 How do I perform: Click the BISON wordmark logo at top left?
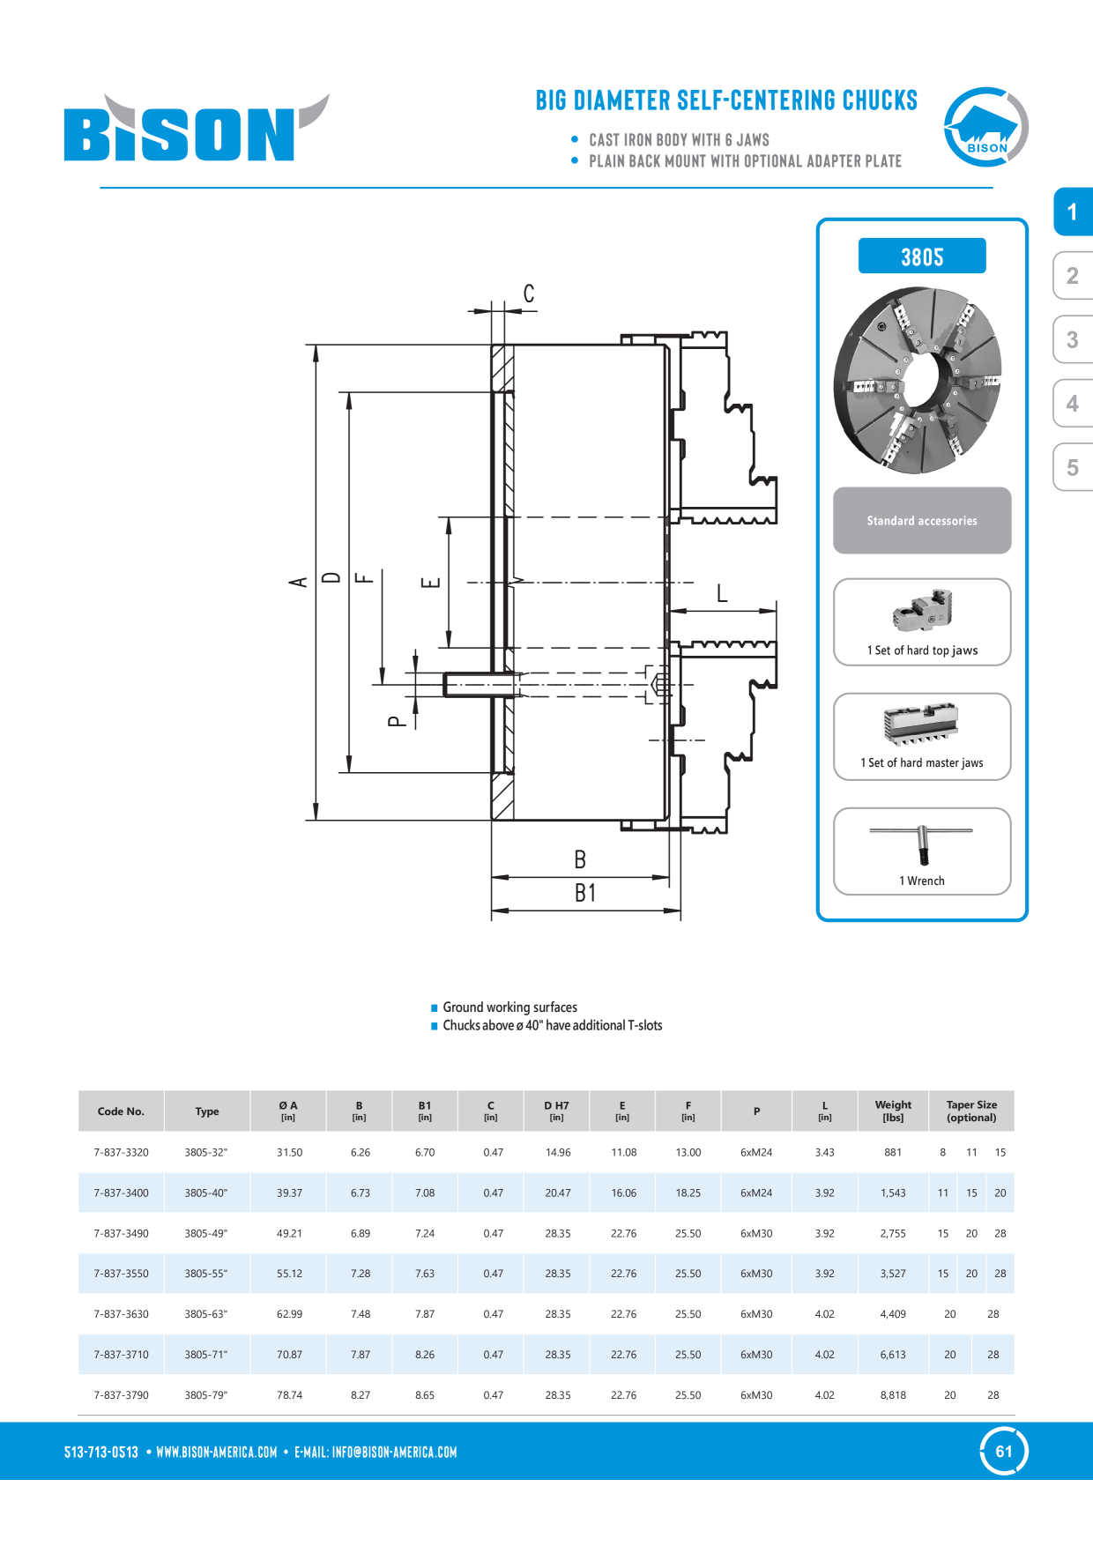pos(197,128)
